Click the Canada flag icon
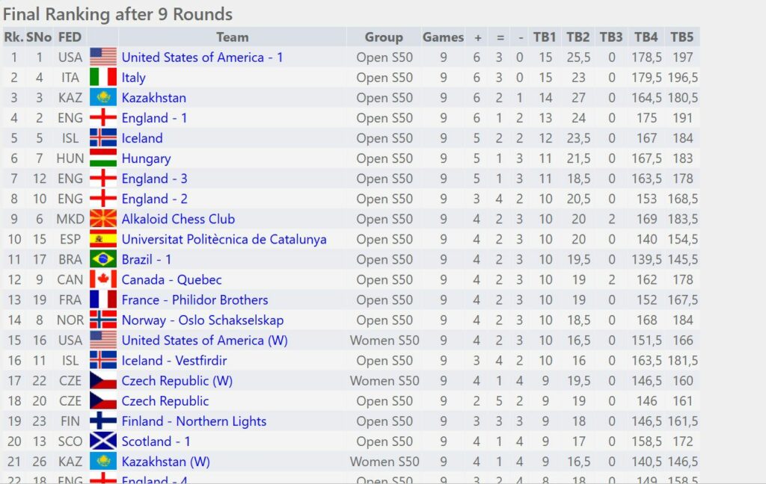Screen dimensions: 766x484 click(x=103, y=279)
